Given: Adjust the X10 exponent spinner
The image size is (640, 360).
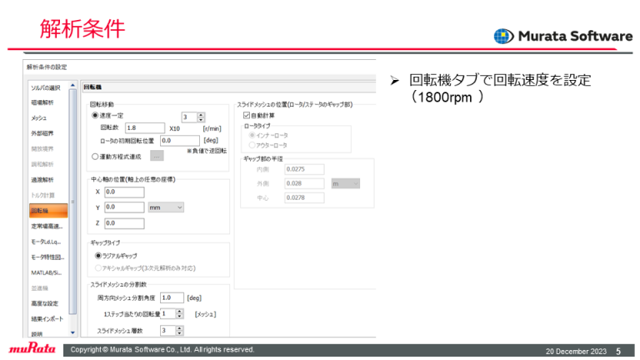Looking at the screenshot, I should tap(200, 117).
